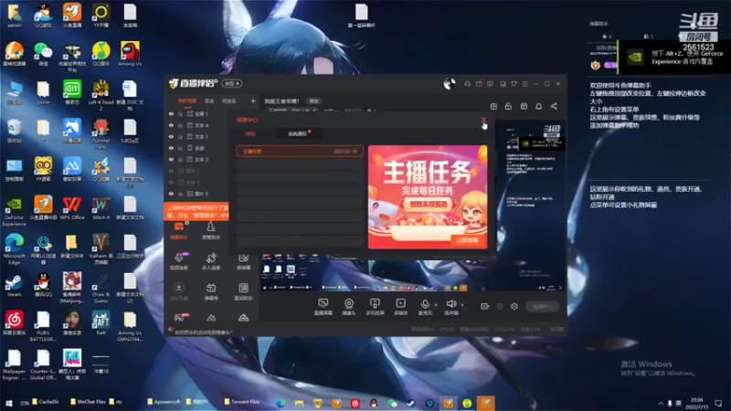Click the skin shirt icon in title bar
Screen dimensions: 731x411
(514, 84)
